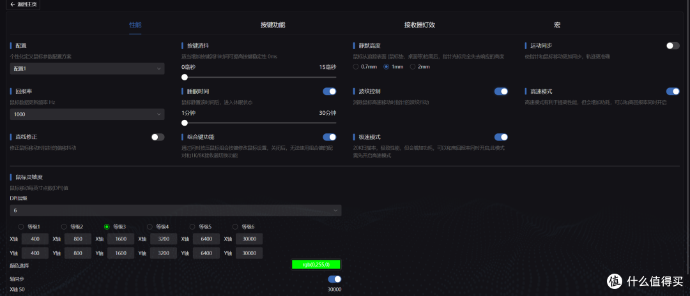690x296 pixels.
Task: Click the 返回主页 back button
Action: tap(23, 4)
